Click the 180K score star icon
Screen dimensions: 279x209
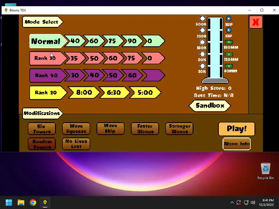[202, 42]
